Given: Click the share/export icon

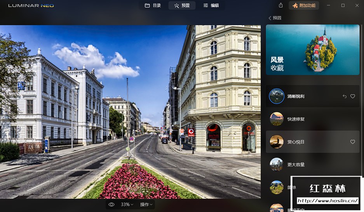Looking at the screenshot, I should point(280,5).
